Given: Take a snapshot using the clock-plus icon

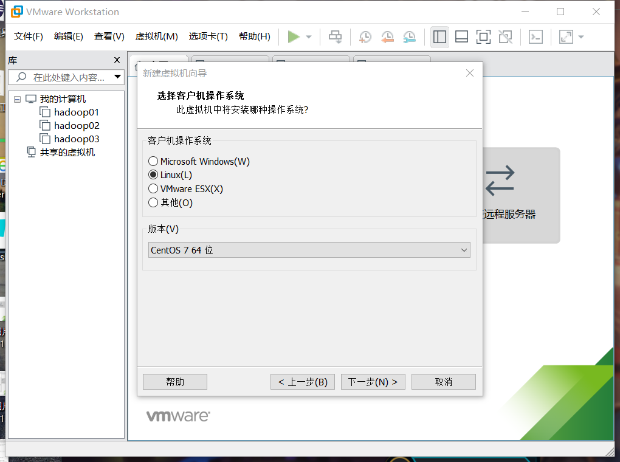Looking at the screenshot, I should click(365, 37).
